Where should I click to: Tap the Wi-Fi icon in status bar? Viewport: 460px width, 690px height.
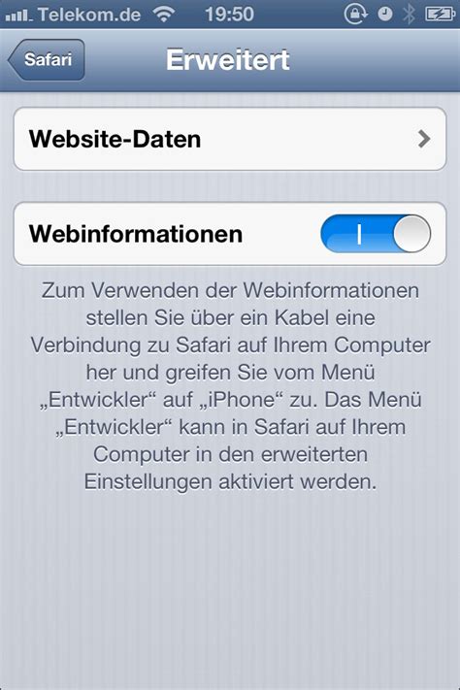164,15
